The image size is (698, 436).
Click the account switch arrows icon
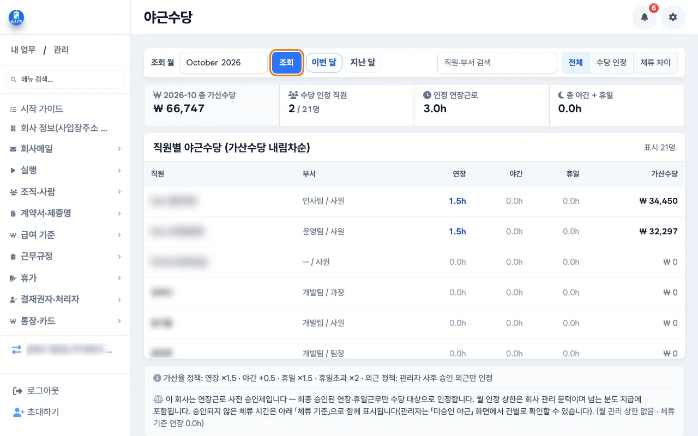tap(17, 350)
